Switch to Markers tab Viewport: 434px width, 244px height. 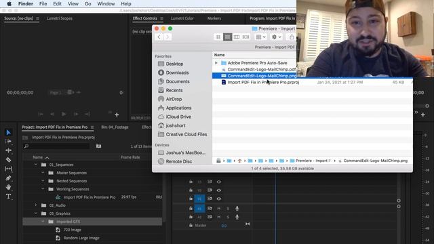214,18
